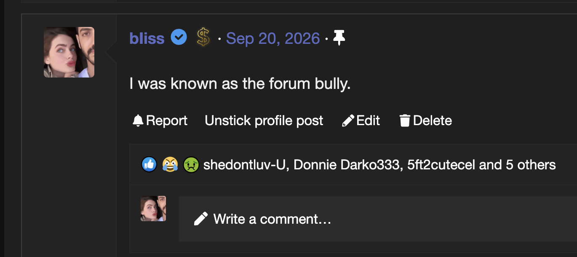
Task: Click the blue thumbs-up reaction icon
Action: tap(149, 165)
